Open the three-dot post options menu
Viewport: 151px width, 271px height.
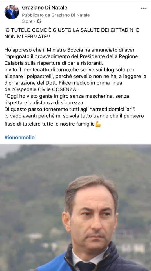[144, 8]
